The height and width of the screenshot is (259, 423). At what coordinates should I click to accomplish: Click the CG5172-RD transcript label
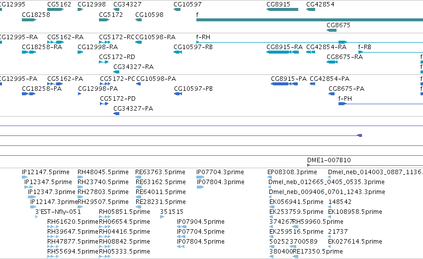[x=117, y=57]
